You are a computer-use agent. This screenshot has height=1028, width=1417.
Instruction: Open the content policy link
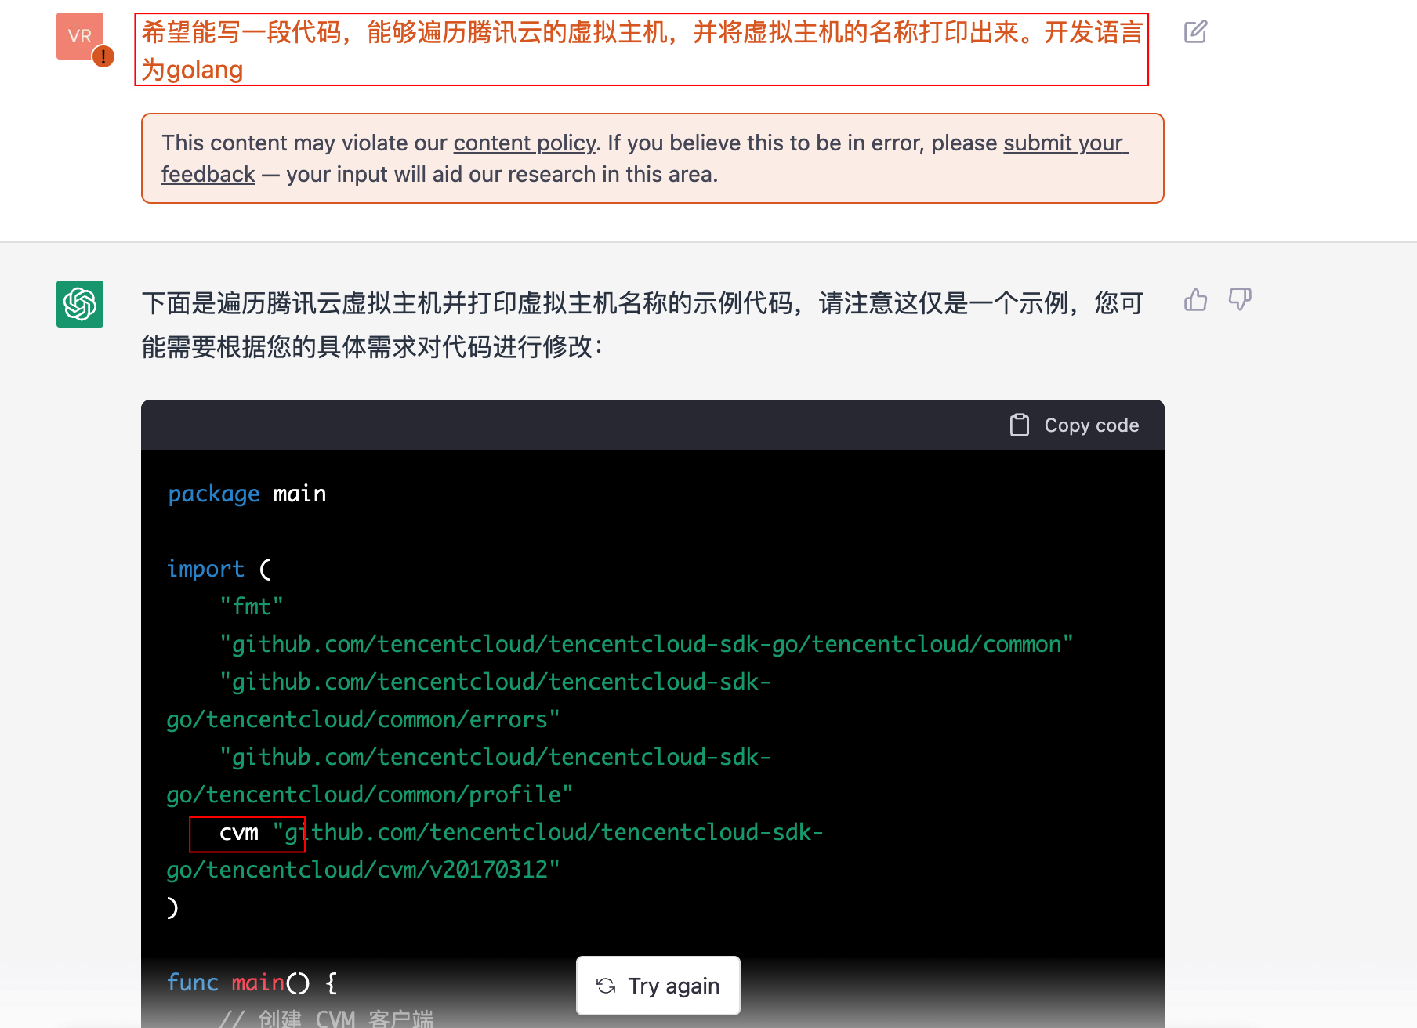pyautogui.click(x=524, y=143)
